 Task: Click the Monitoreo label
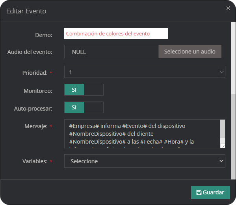coord(38,91)
